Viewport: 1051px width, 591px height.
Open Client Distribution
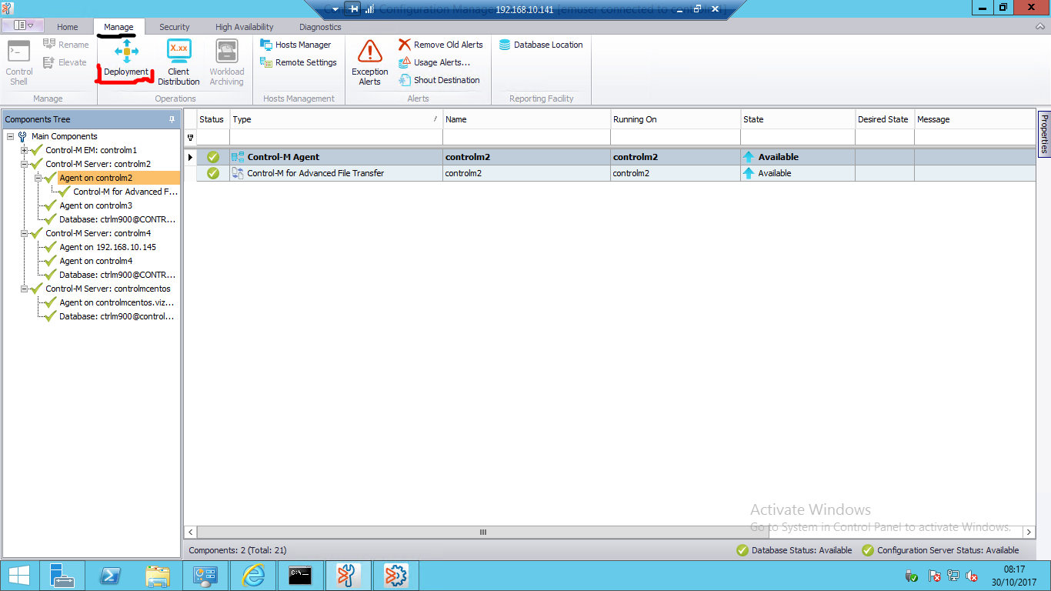pyautogui.click(x=179, y=60)
